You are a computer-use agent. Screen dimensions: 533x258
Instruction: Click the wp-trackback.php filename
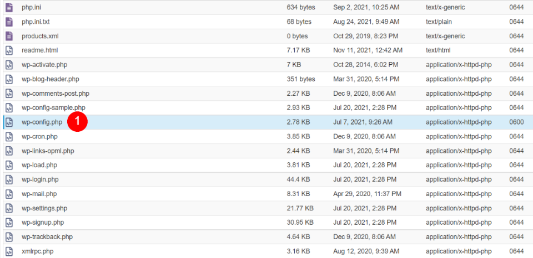coord(47,237)
